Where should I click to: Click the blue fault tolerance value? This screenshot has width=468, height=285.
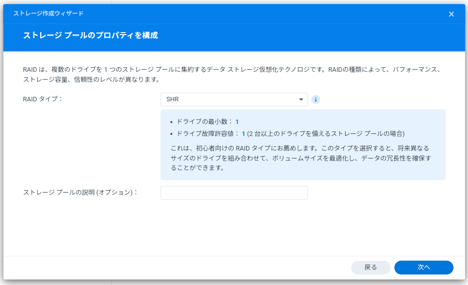243,134
